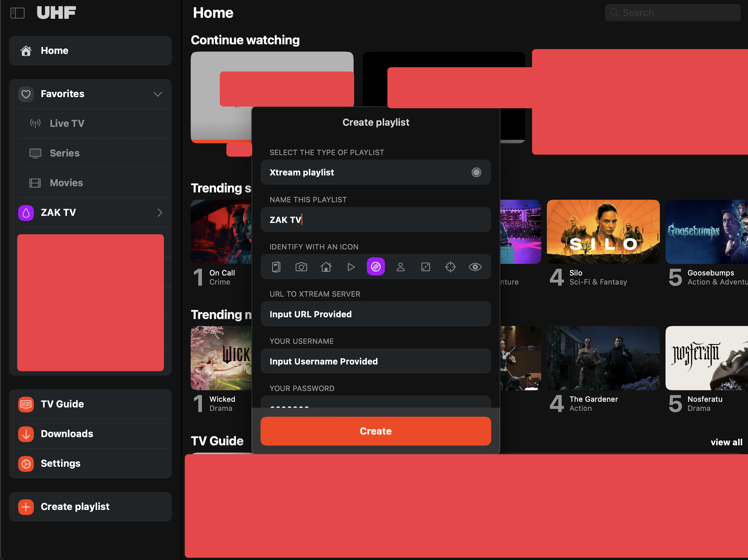Image resolution: width=748 pixels, height=560 pixels.
Task: Open Live TV under Favorites
Action: pyautogui.click(x=67, y=124)
